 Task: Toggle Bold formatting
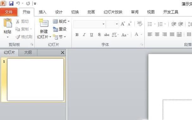77,35
